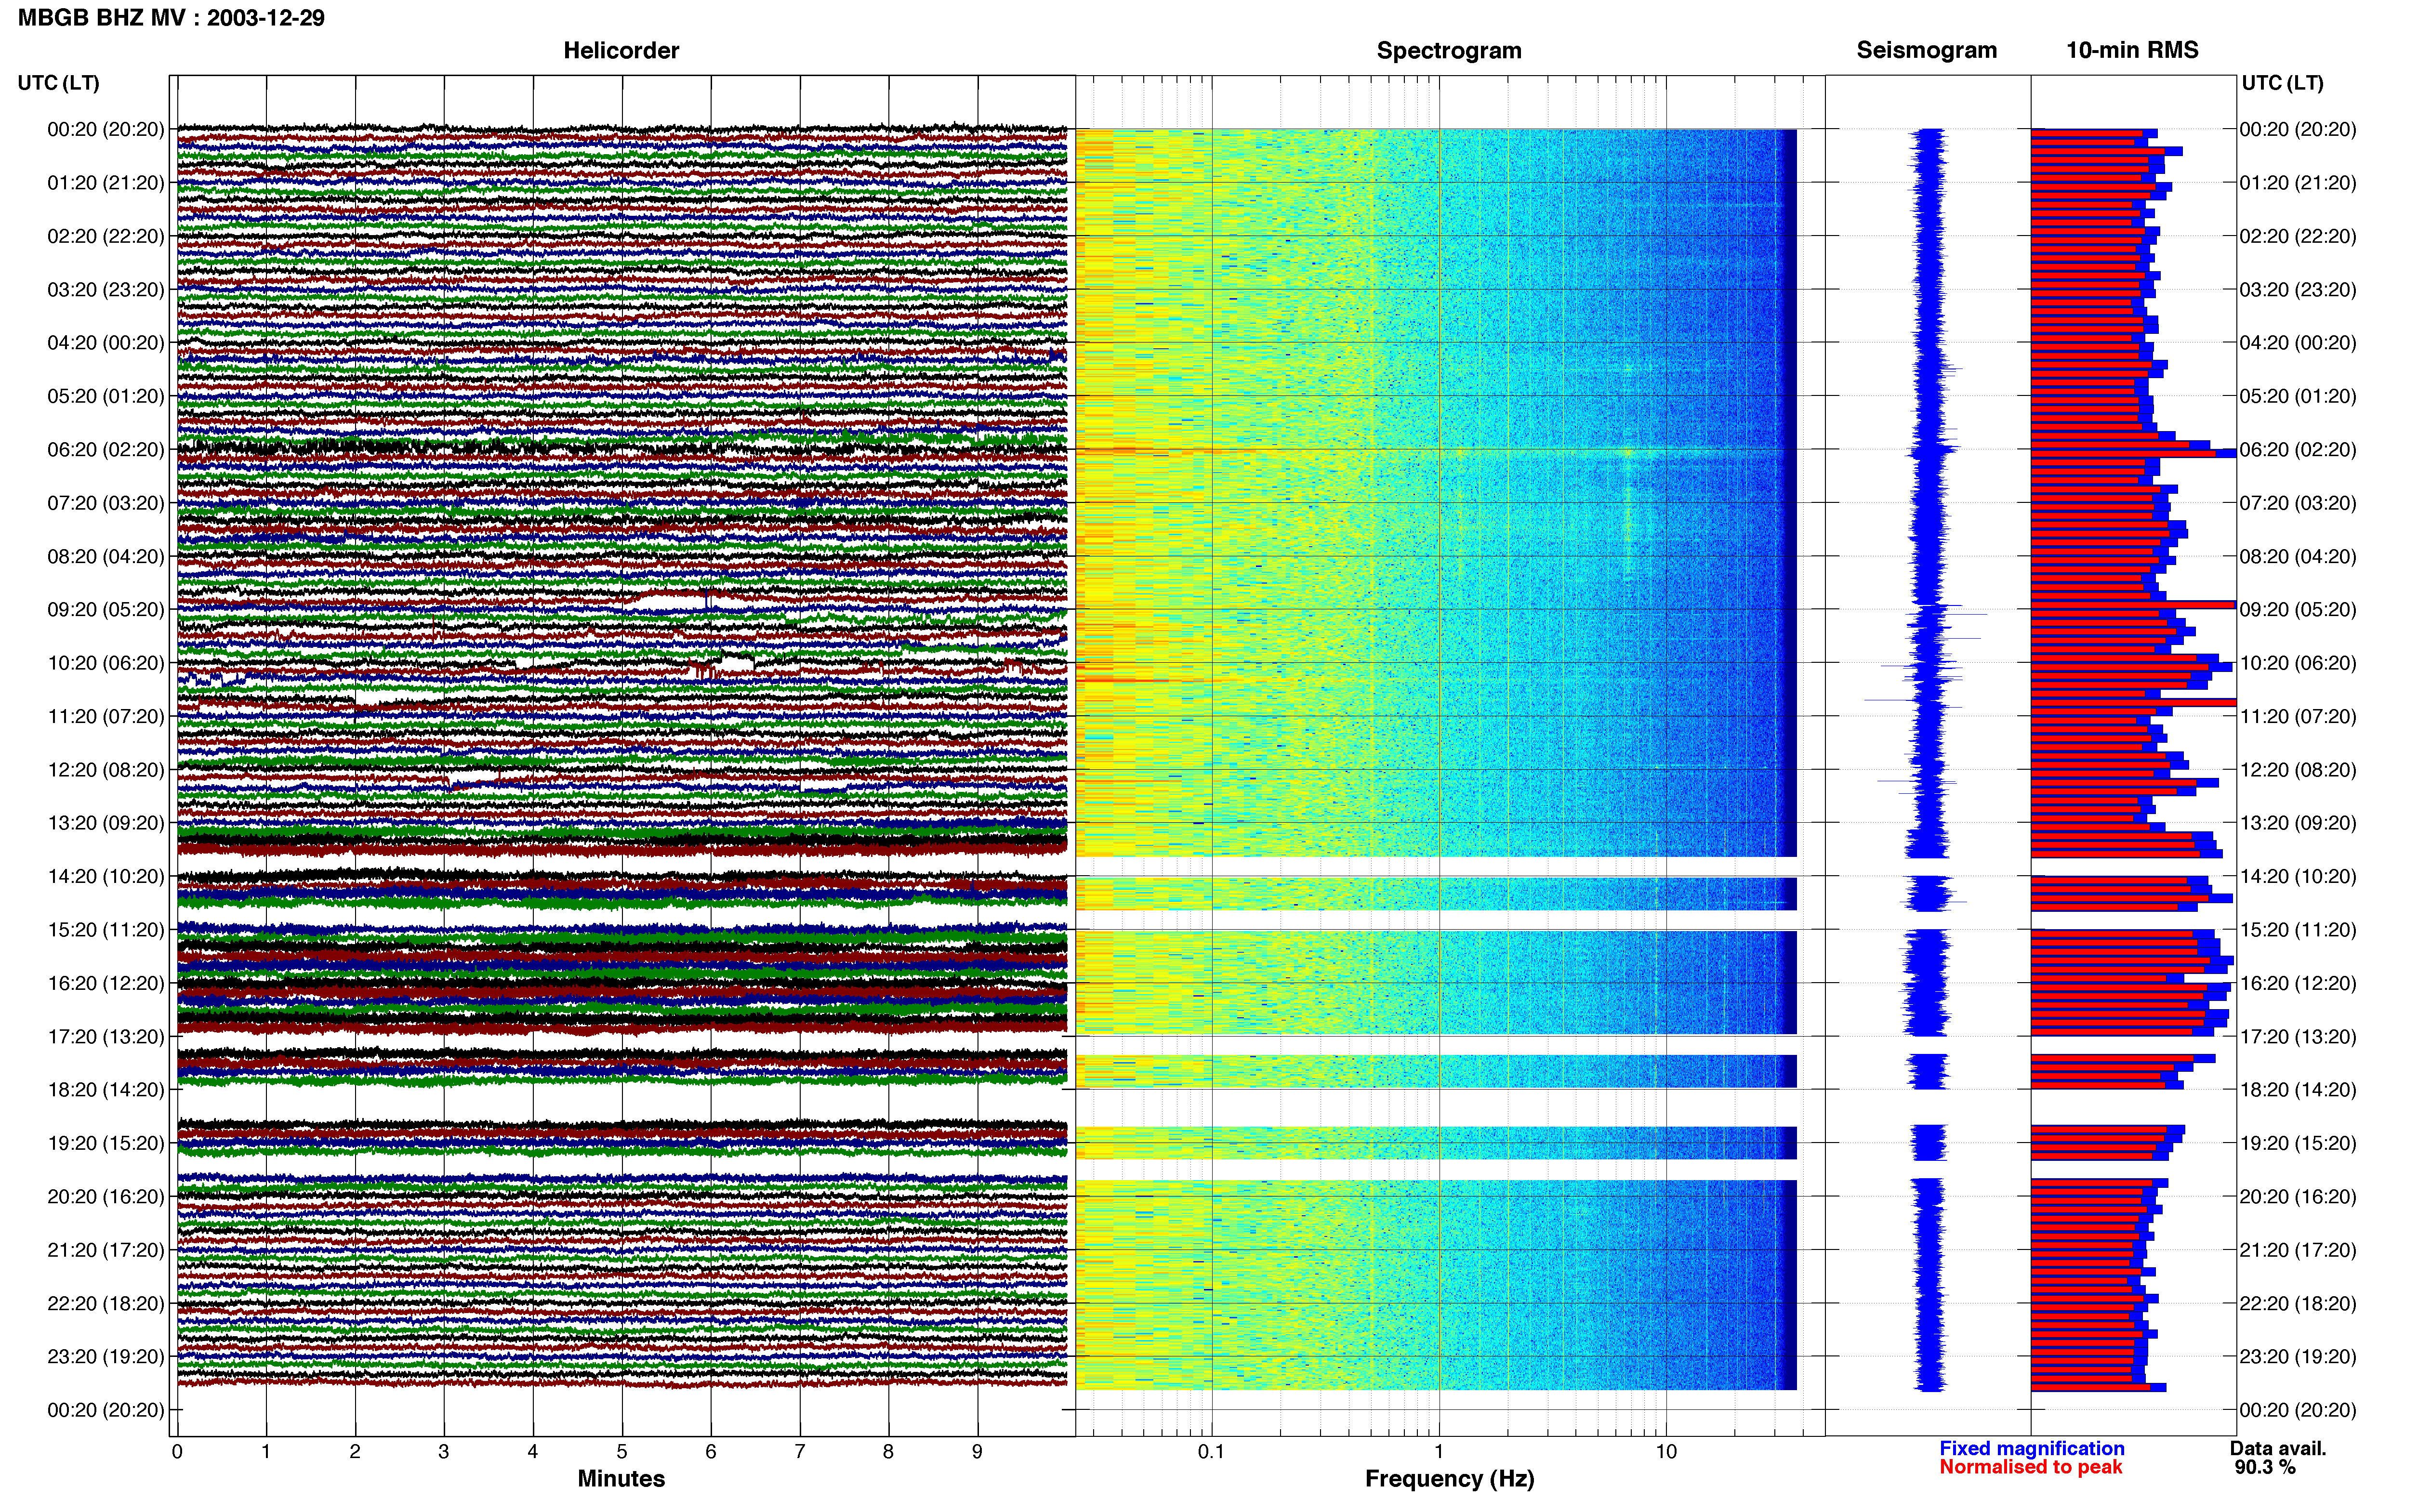Image resolution: width=2418 pixels, height=1512 pixels.
Task: Click the spectrogram gap after 18:20
Action: coord(1436,1107)
